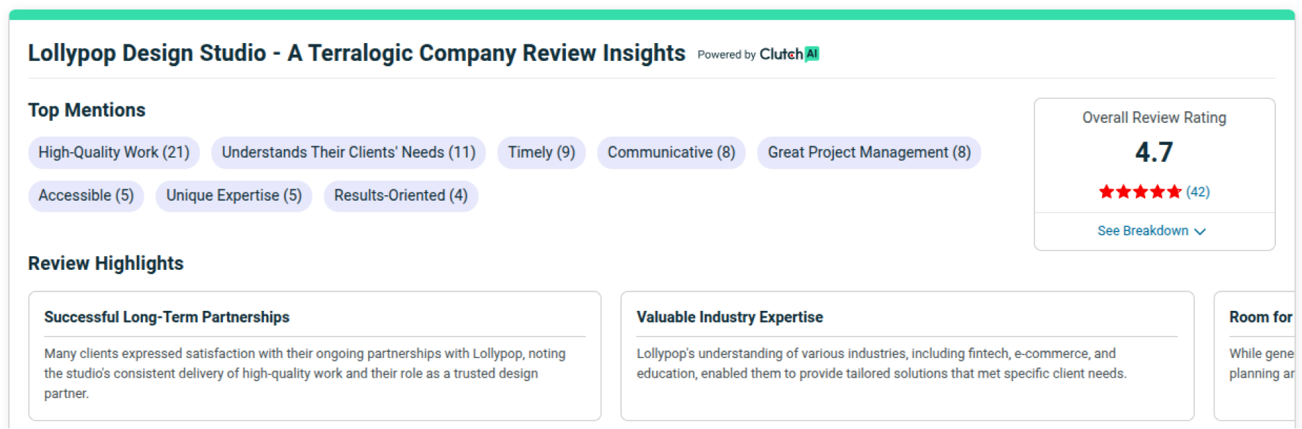Select the High-Quality Work mention tag

coord(114,152)
